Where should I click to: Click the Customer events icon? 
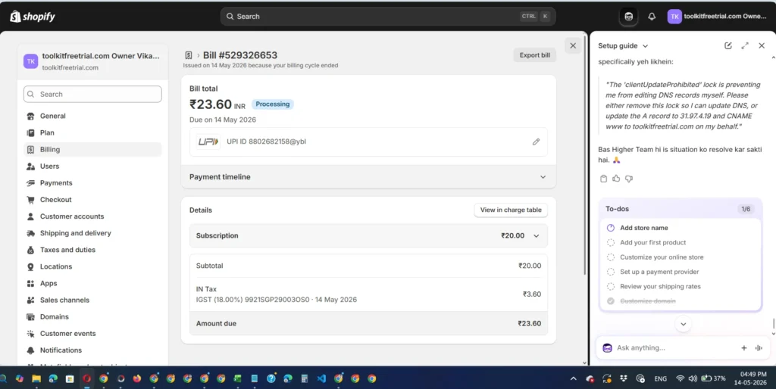pos(30,334)
